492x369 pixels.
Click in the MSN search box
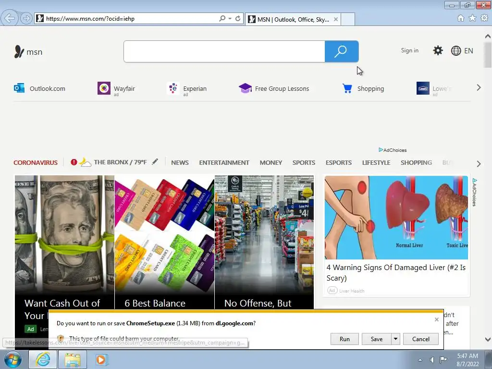[x=224, y=51]
